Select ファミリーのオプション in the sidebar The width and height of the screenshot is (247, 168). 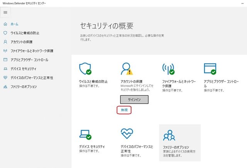click(x=24, y=87)
